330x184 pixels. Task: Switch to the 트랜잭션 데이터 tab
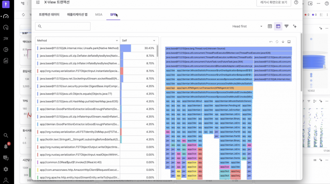tap(49, 15)
